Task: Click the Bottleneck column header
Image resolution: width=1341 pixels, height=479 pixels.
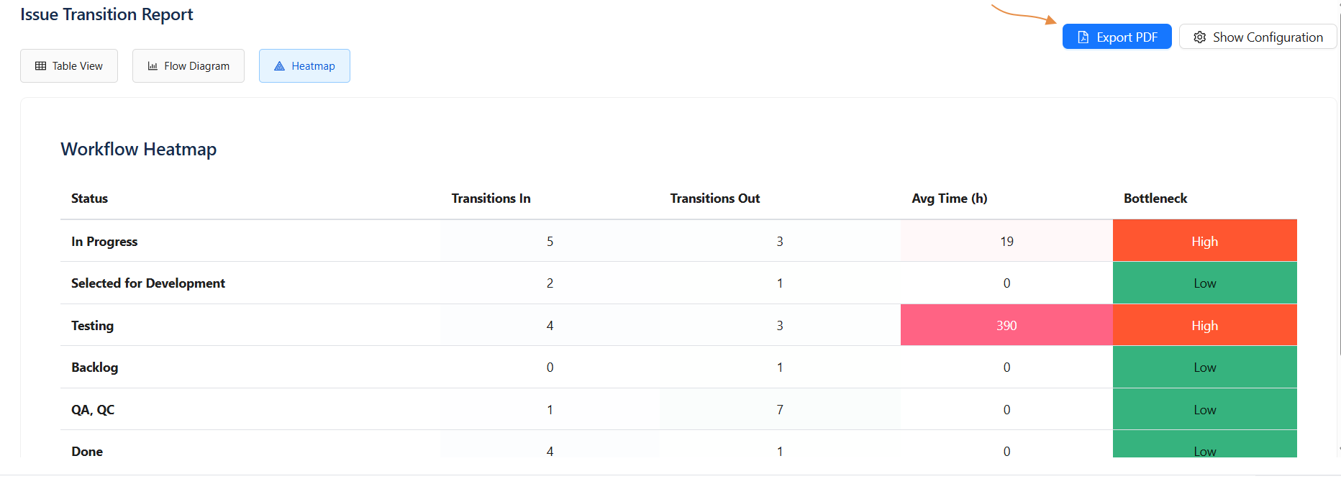Action: click(x=1155, y=199)
